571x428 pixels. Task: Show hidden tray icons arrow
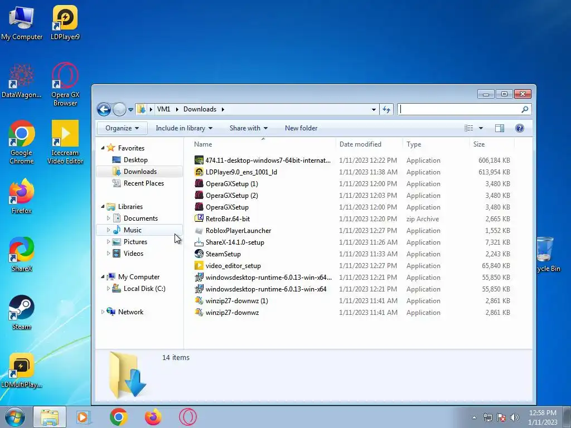474,417
